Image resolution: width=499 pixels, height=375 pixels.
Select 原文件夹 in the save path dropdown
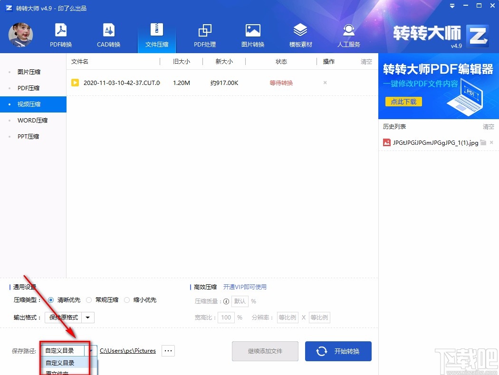click(66, 373)
